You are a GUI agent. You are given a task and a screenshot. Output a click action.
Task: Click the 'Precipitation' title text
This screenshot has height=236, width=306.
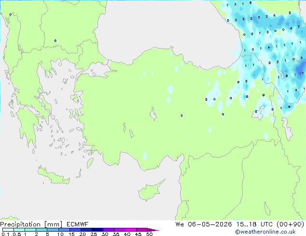[x=20, y=224]
